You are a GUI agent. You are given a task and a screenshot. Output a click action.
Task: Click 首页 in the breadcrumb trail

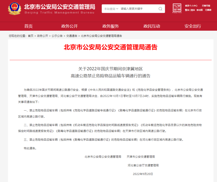click(31, 36)
